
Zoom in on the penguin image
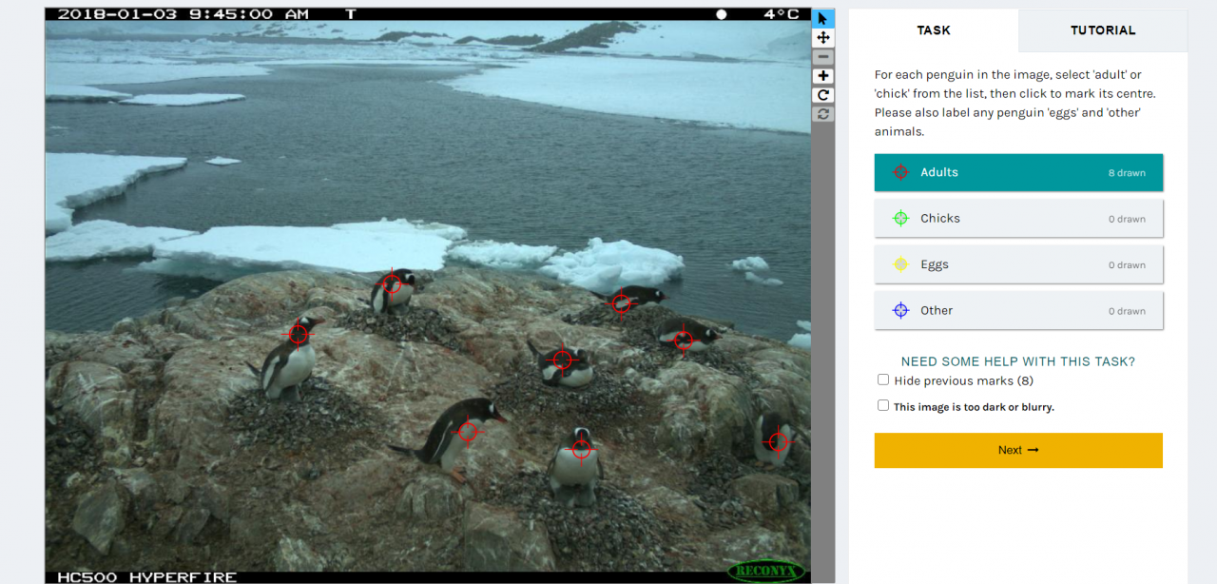823,75
